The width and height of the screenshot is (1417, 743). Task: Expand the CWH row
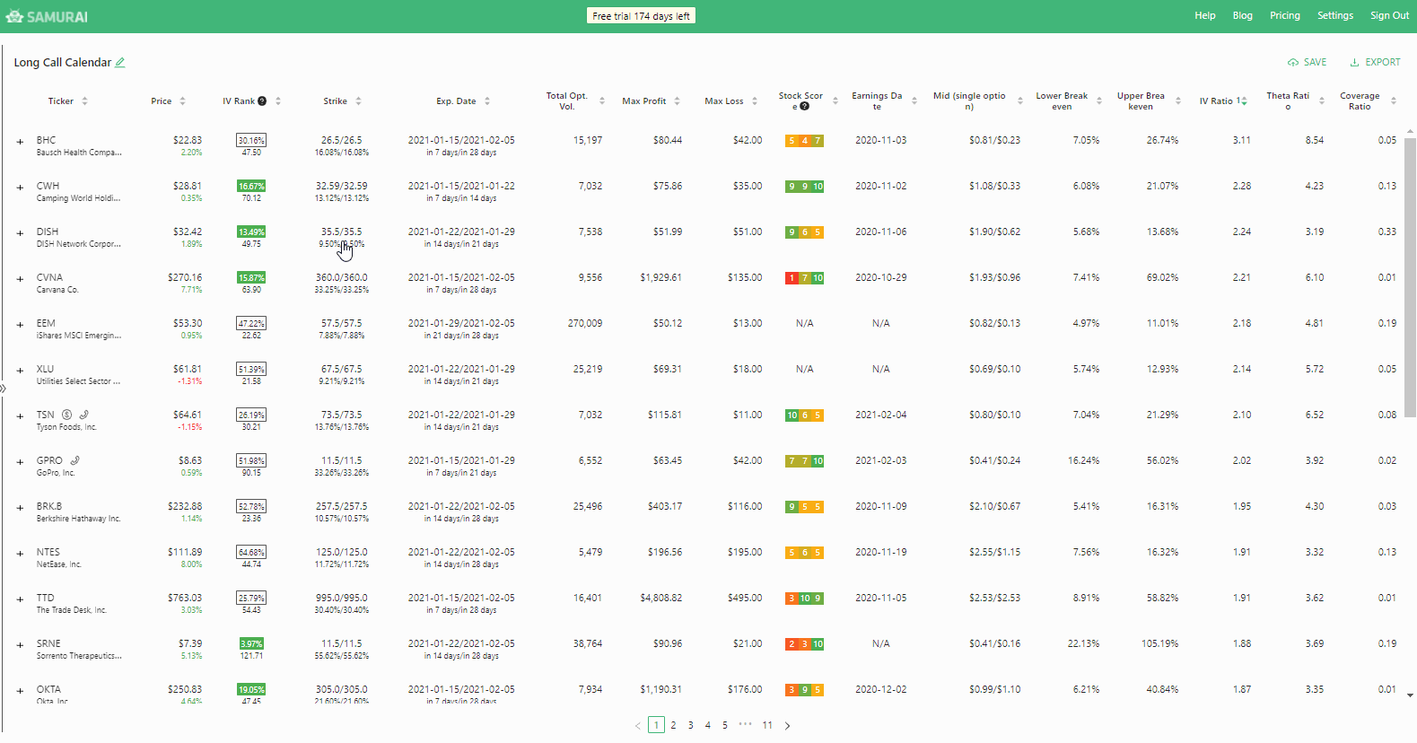point(20,188)
